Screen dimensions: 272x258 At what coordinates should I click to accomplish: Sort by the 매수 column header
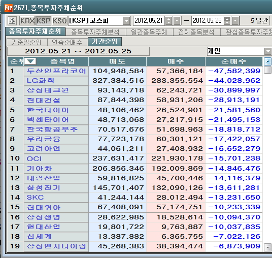tap(176, 61)
